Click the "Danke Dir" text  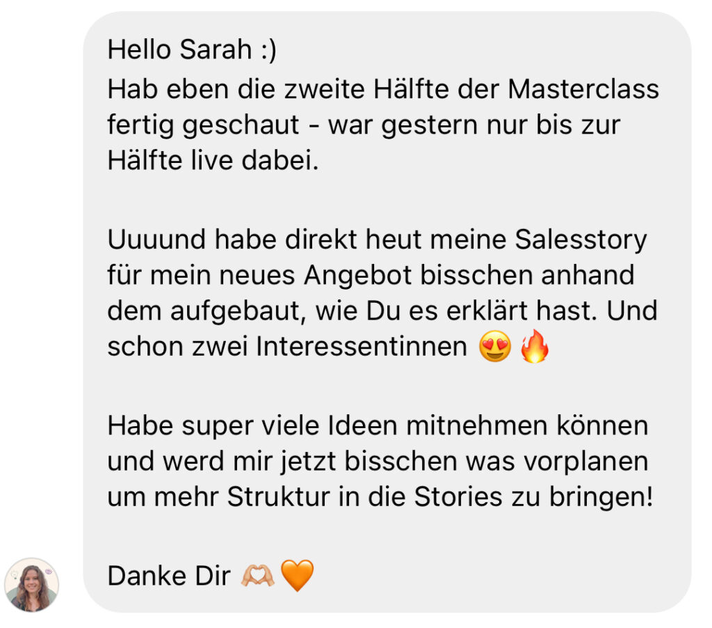coord(169,576)
